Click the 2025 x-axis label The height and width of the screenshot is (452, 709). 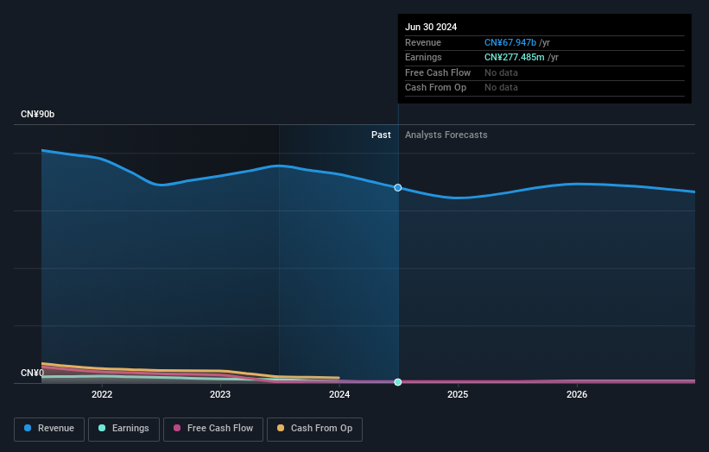(458, 394)
